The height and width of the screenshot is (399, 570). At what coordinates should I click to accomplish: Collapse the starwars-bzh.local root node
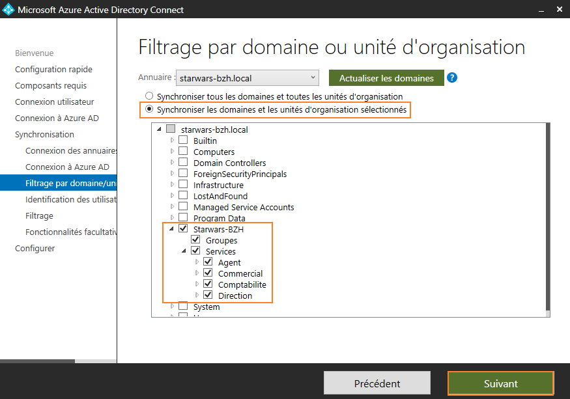click(x=159, y=130)
